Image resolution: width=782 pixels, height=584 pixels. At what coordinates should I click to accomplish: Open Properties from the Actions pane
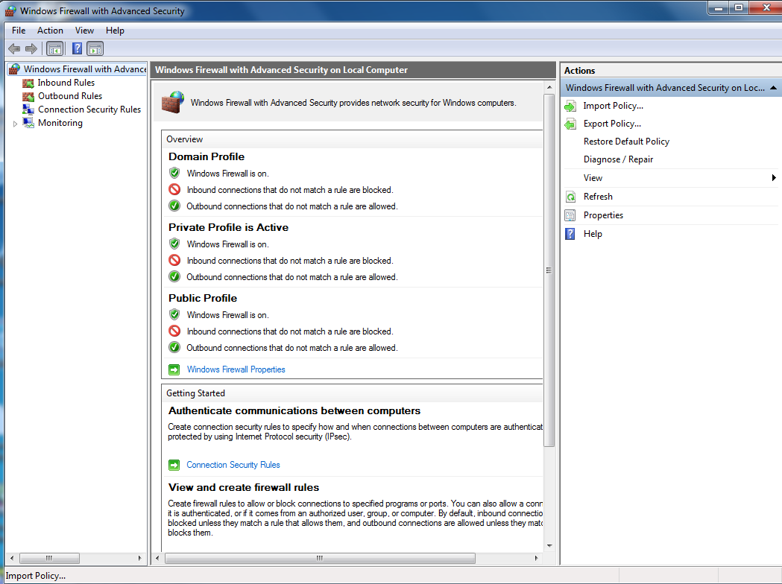[x=603, y=215]
